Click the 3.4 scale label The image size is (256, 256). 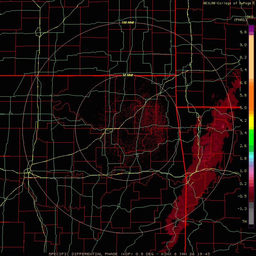tap(243, 133)
